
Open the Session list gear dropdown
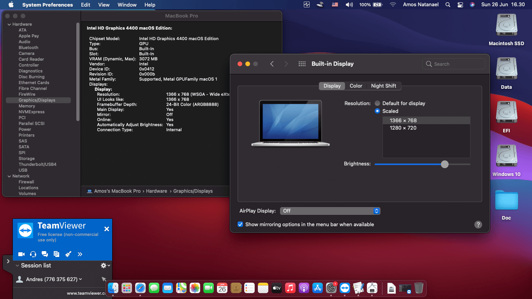click(105, 266)
